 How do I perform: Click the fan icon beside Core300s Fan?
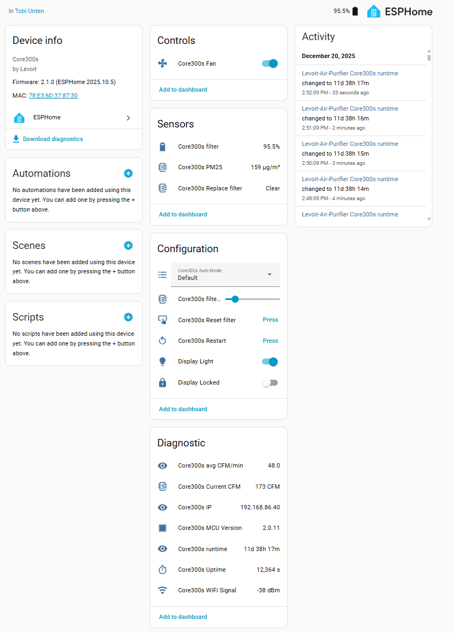pos(162,63)
